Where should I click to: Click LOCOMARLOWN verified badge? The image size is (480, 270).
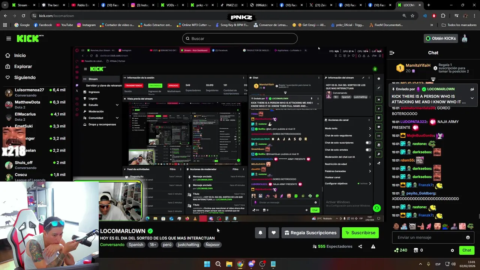pos(150,231)
